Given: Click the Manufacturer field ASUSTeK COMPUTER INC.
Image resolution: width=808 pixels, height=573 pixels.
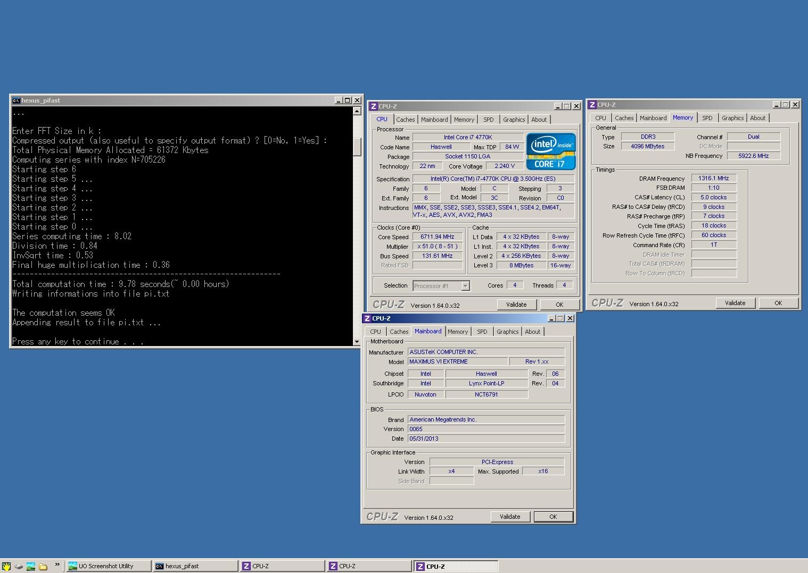Looking at the screenshot, I should tap(486, 352).
